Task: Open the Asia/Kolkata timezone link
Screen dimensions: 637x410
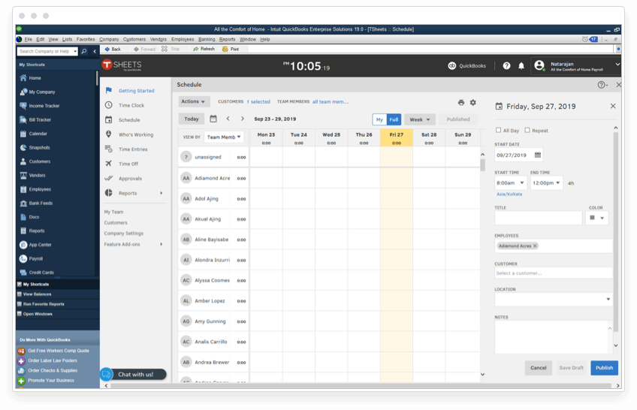Action: (x=509, y=194)
